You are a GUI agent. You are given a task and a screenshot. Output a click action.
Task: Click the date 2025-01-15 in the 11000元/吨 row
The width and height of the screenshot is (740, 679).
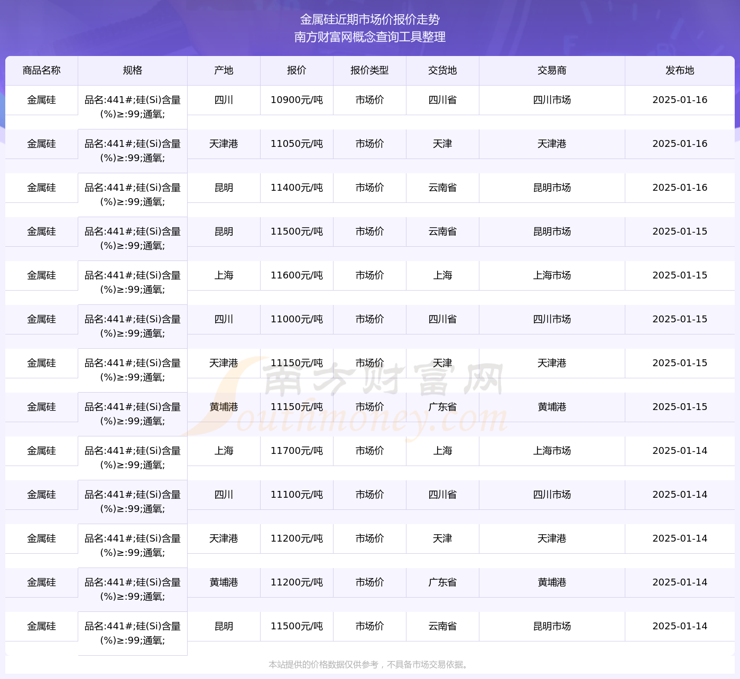point(680,319)
